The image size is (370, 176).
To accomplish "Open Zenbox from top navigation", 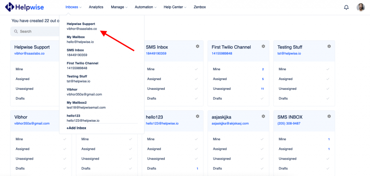I will [199, 7].
